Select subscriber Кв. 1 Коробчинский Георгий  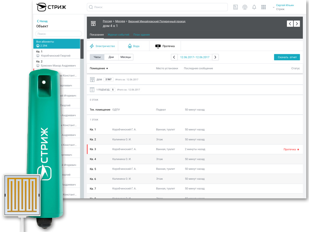point(56,53)
